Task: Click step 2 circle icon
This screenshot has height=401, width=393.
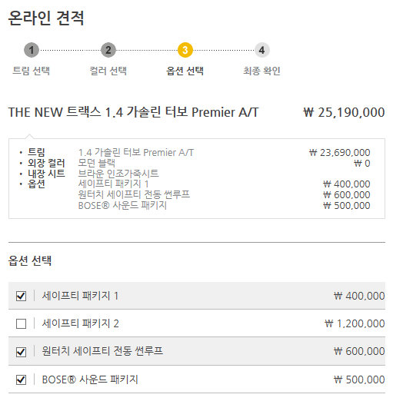Action: (108, 50)
